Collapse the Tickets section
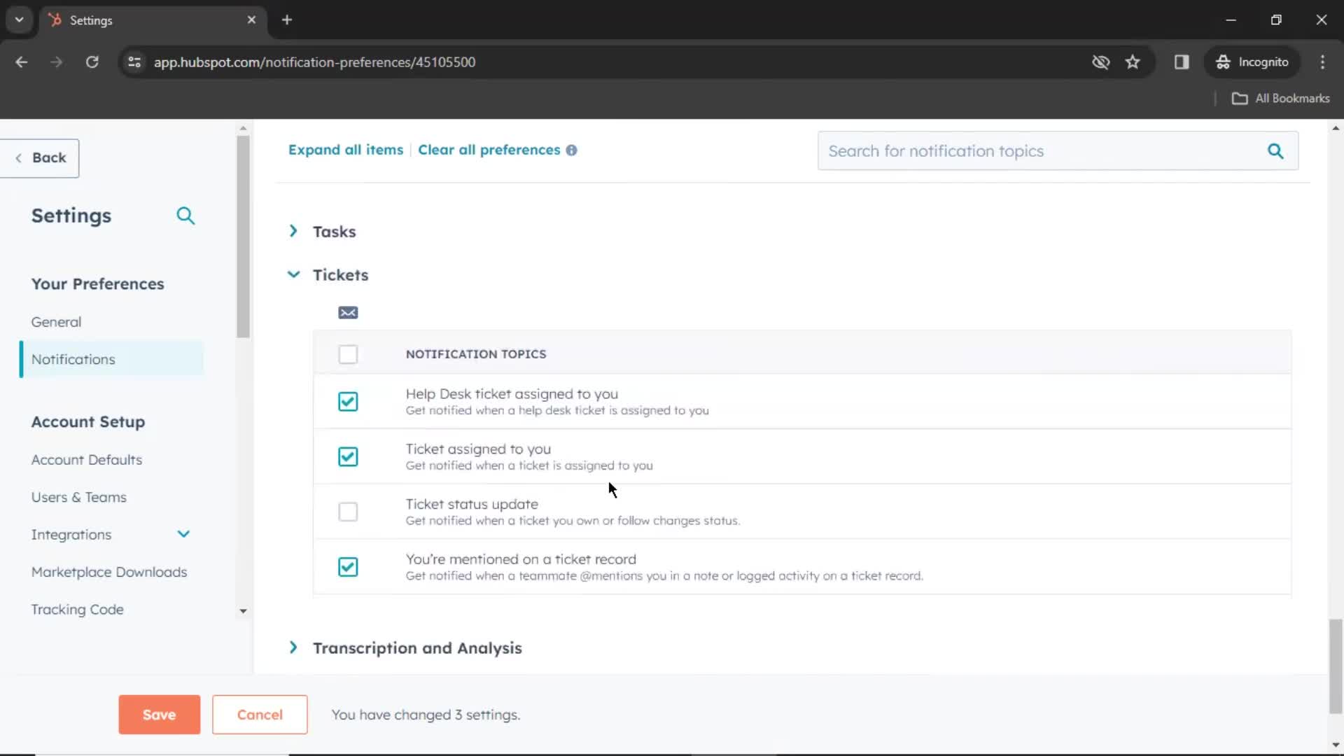 [293, 274]
